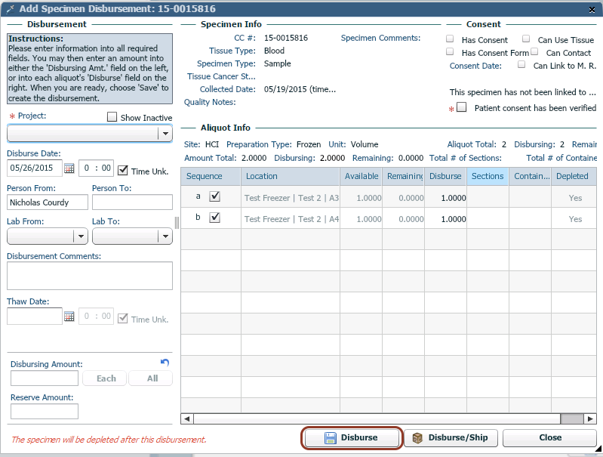Click the Reserve Amount field
The width and height of the screenshot is (603, 457).
45,411
